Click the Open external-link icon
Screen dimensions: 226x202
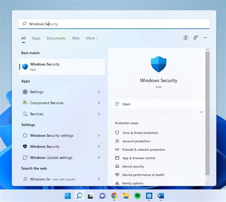(117, 104)
